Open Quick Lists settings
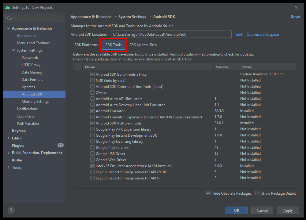 tap(26, 116)
